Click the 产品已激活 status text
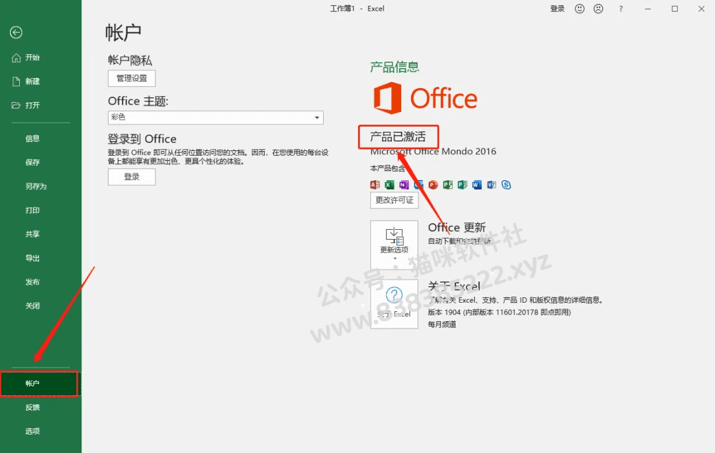This screenshot has width=715, height=453. 398,137
